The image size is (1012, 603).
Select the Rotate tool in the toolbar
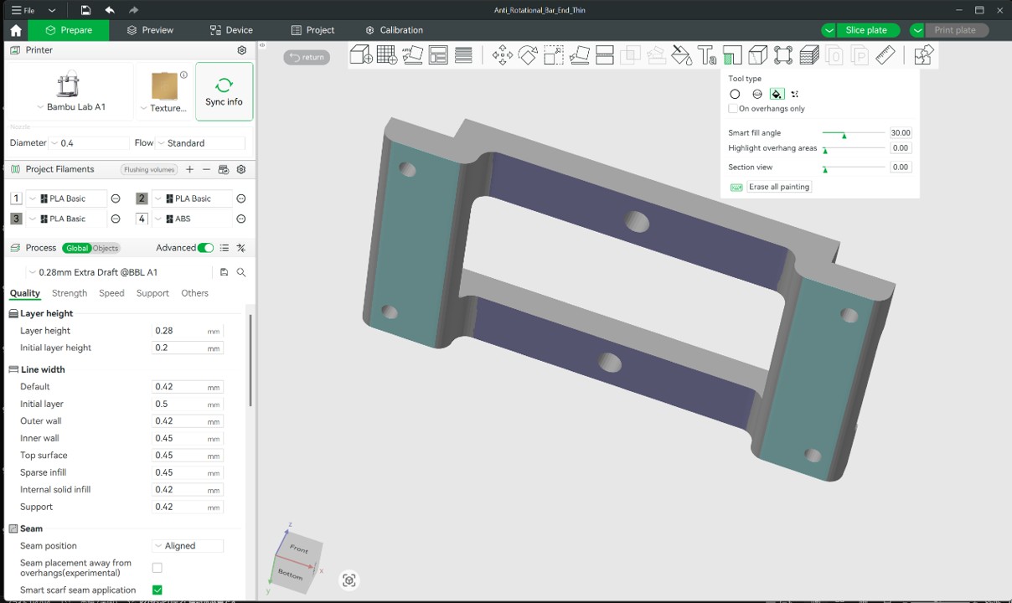528,55
